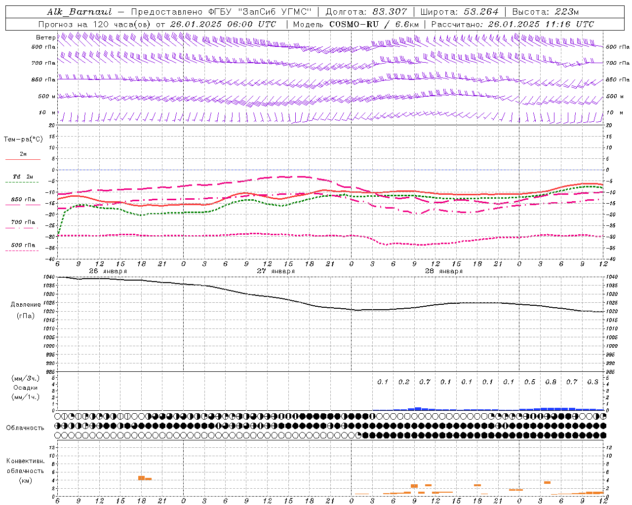Image resolution: width=632 pixels, height=505 pixels.
Task: Click the 28 января date label
Action: pos(443,271)
